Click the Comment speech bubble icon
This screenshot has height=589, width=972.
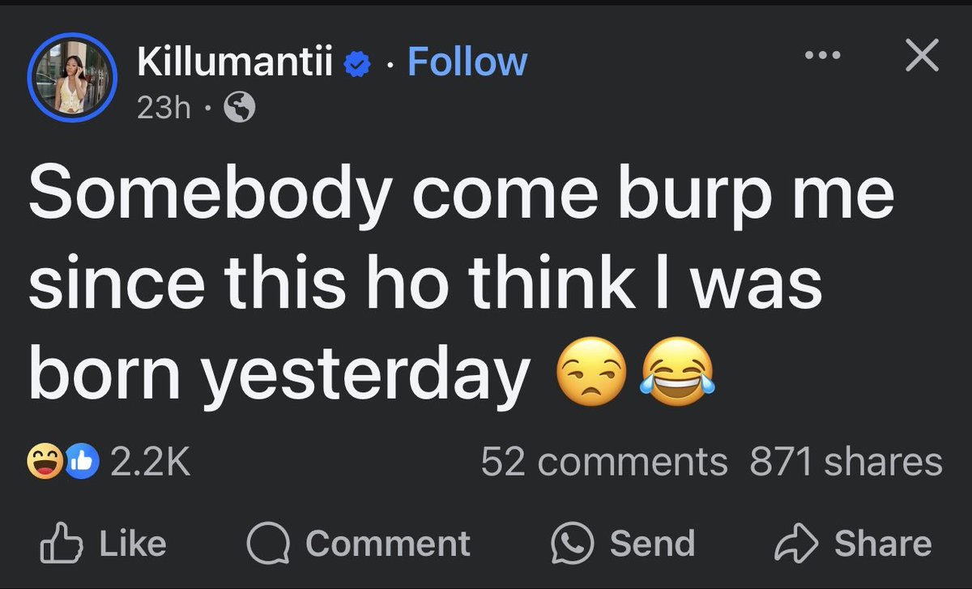click(x=268, y=544)
